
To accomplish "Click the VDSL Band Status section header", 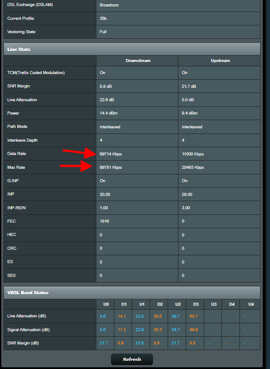I will [132, 292].
